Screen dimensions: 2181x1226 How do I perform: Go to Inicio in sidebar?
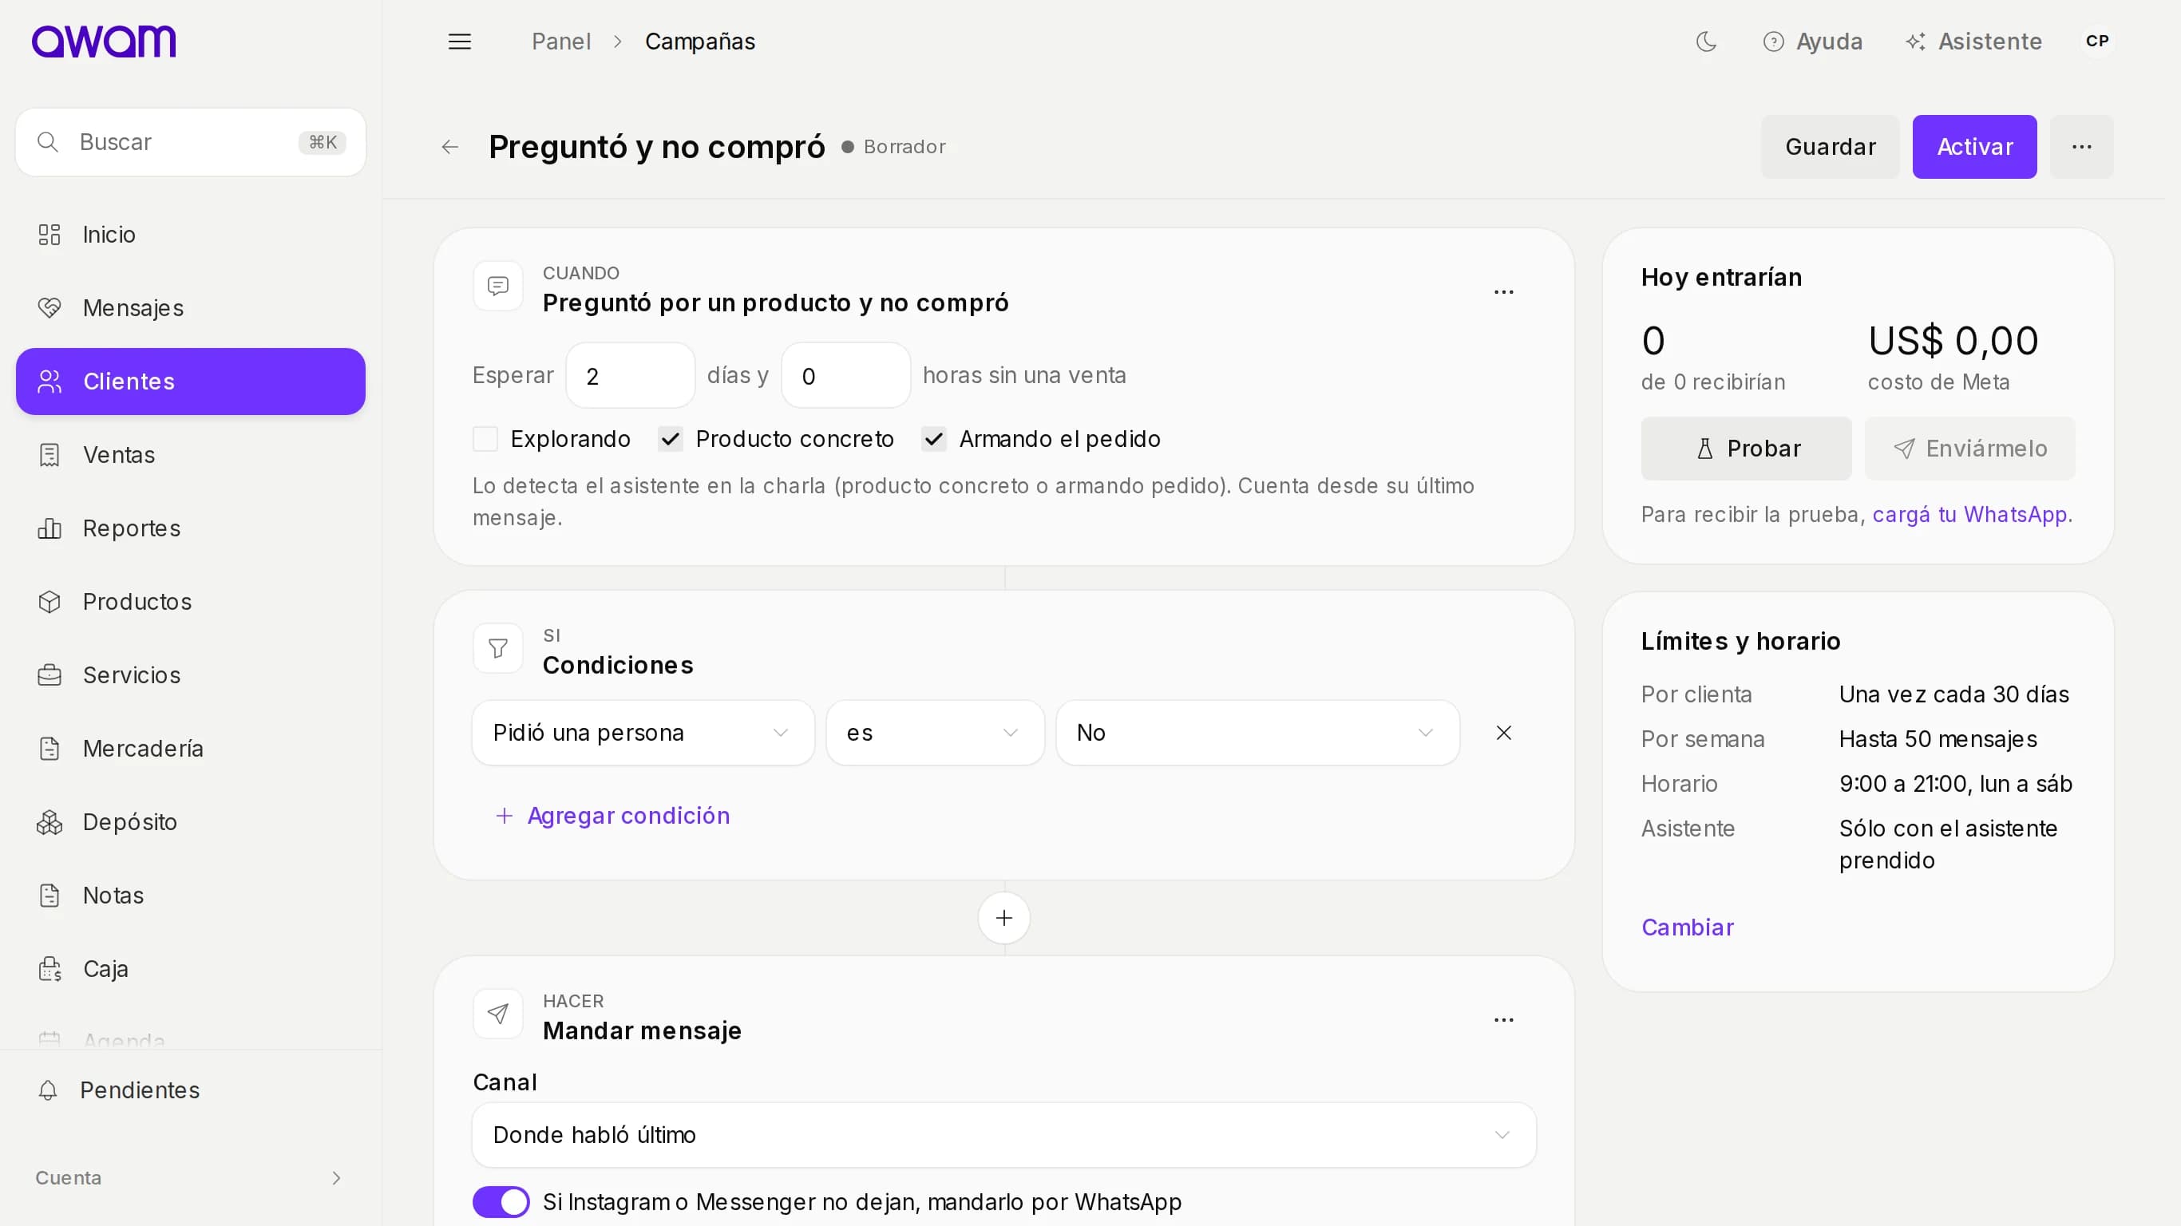(191, 235)
